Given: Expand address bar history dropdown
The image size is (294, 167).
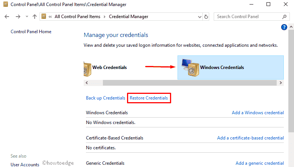Looking at the screenshot, I should coord(200,17).
